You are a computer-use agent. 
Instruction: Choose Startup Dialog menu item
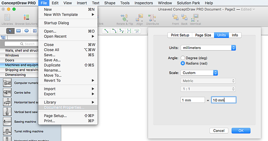(68, 23)
